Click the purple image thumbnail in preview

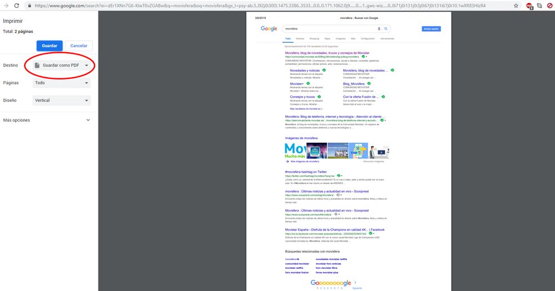[317, 150]
